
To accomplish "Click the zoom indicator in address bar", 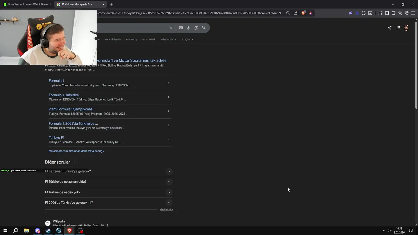I will 288,13.
